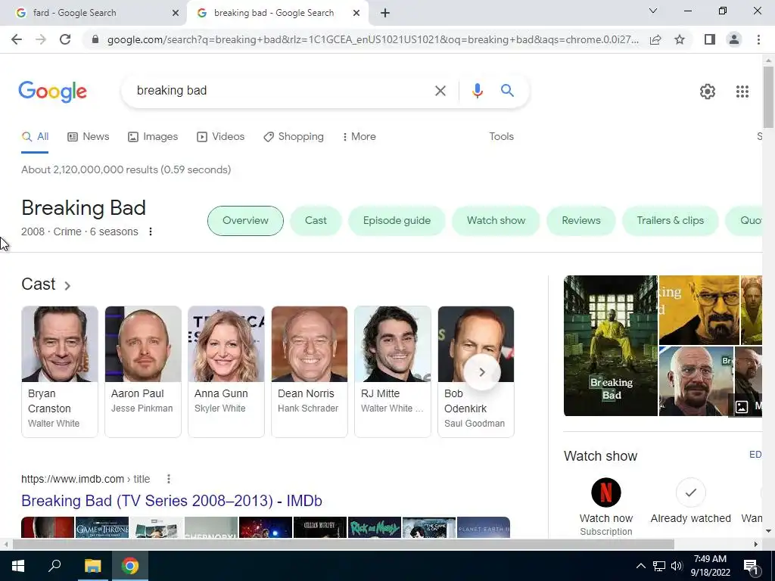Open options for imdb.com result
Viewport: 775px width, 581px height.
tap(169, 479)
